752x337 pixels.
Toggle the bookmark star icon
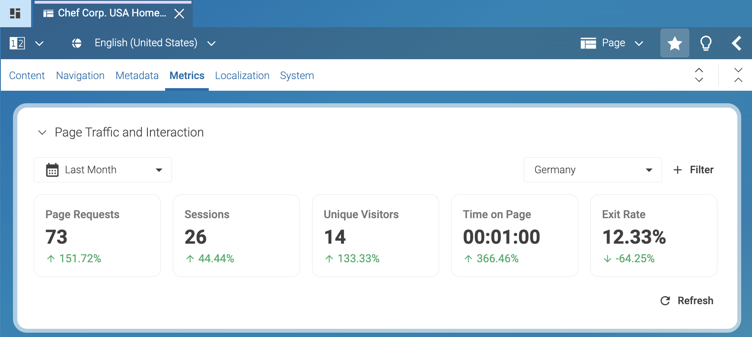coord(674,43)
